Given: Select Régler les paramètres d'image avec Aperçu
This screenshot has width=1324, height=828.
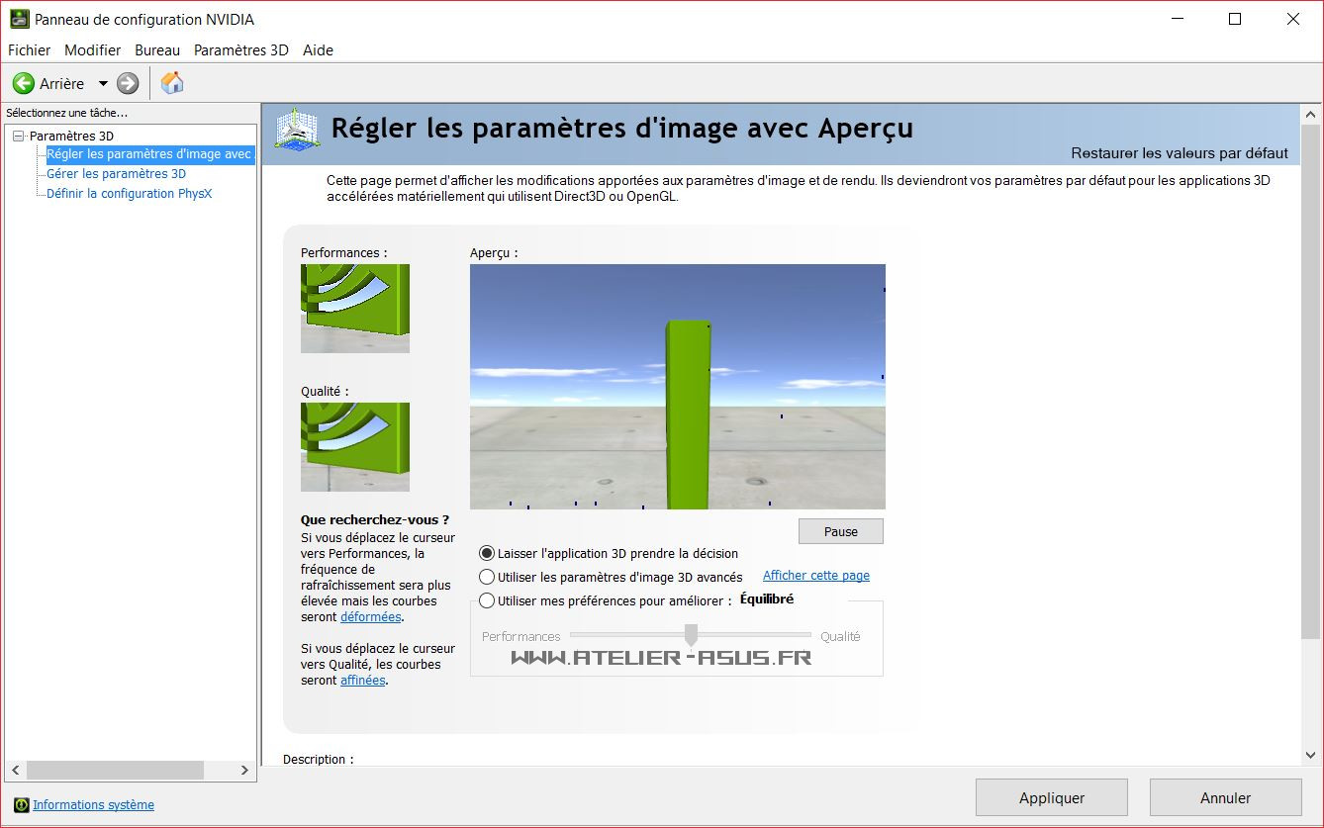Looking at the screenshot, I should (x=150, y=154).
